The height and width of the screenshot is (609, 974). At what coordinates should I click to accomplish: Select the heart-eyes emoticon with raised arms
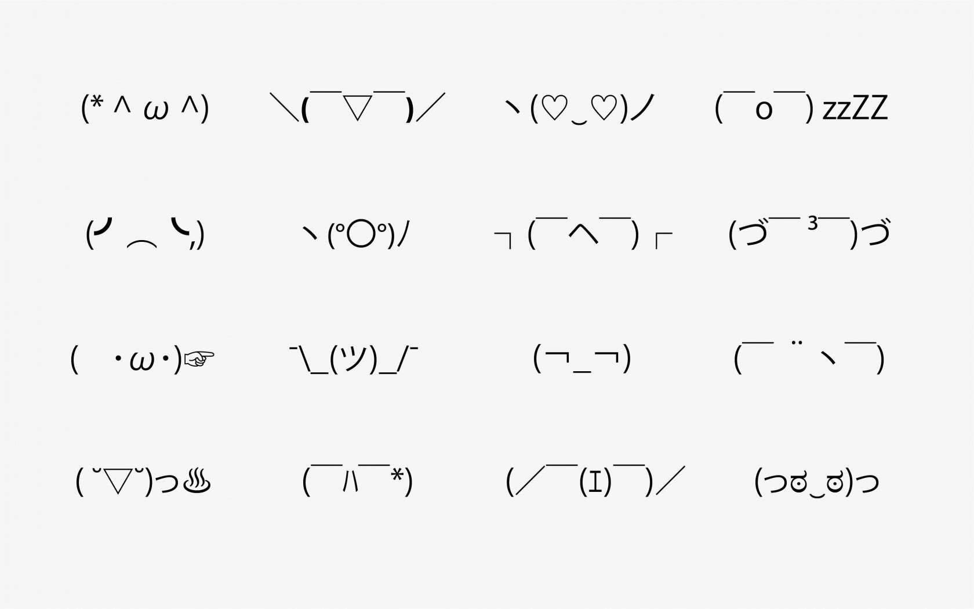580,108
